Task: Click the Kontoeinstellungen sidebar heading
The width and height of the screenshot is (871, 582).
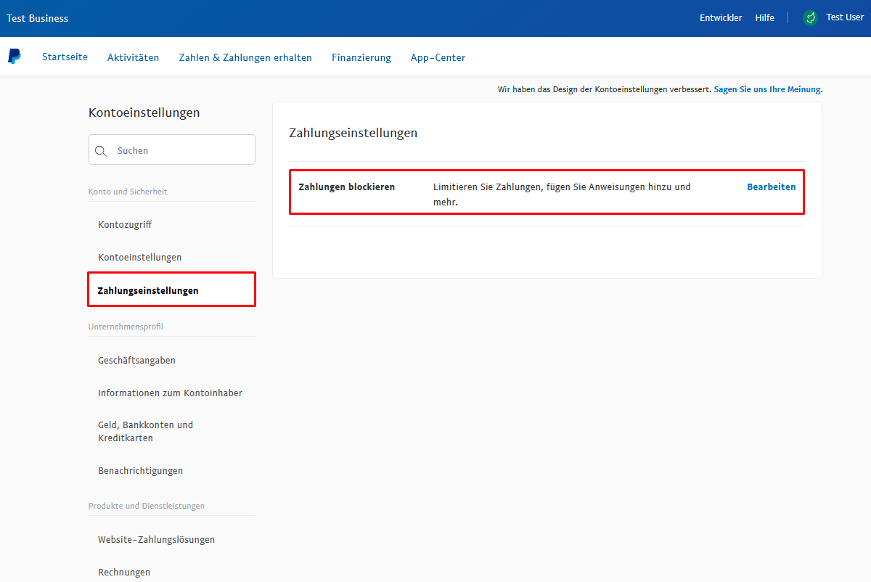Action: pyautogui.click(x=144, y=112)
